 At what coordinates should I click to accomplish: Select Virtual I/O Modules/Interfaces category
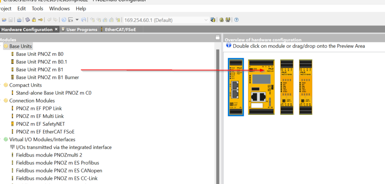pos(42,139)
